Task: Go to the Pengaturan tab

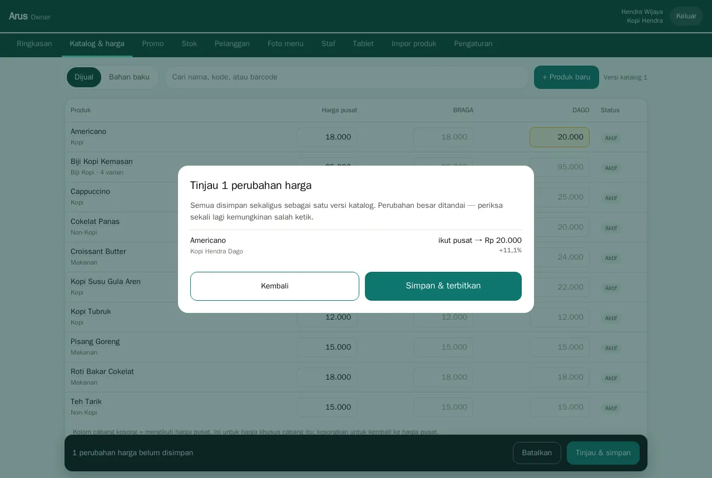Action: (473, 44)
